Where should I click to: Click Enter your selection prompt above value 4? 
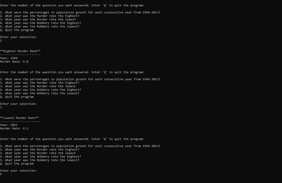[18, 171]
